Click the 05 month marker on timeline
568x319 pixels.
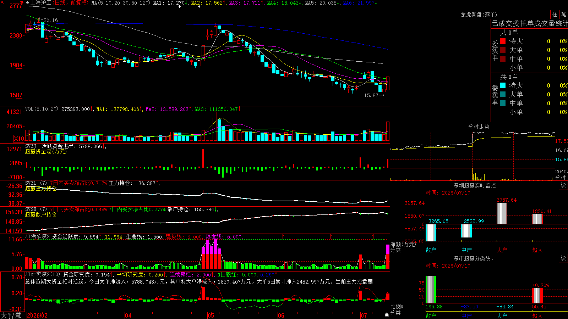[211, 315]
